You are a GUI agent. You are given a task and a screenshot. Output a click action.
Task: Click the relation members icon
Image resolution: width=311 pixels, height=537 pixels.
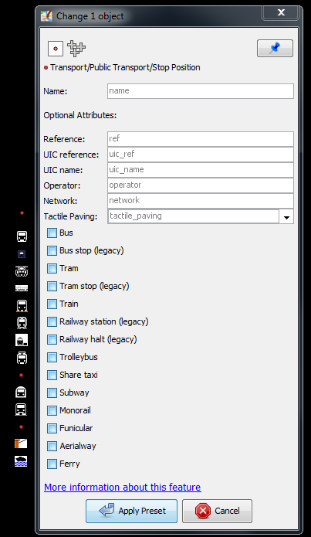[76, 48]
